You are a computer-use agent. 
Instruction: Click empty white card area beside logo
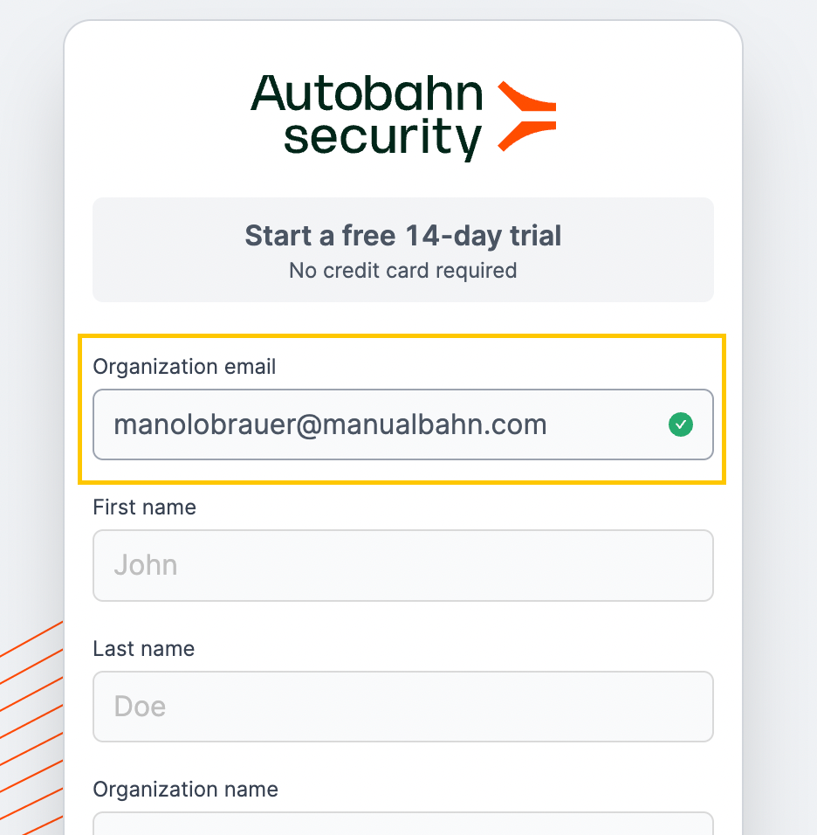(x=639, y=117)
